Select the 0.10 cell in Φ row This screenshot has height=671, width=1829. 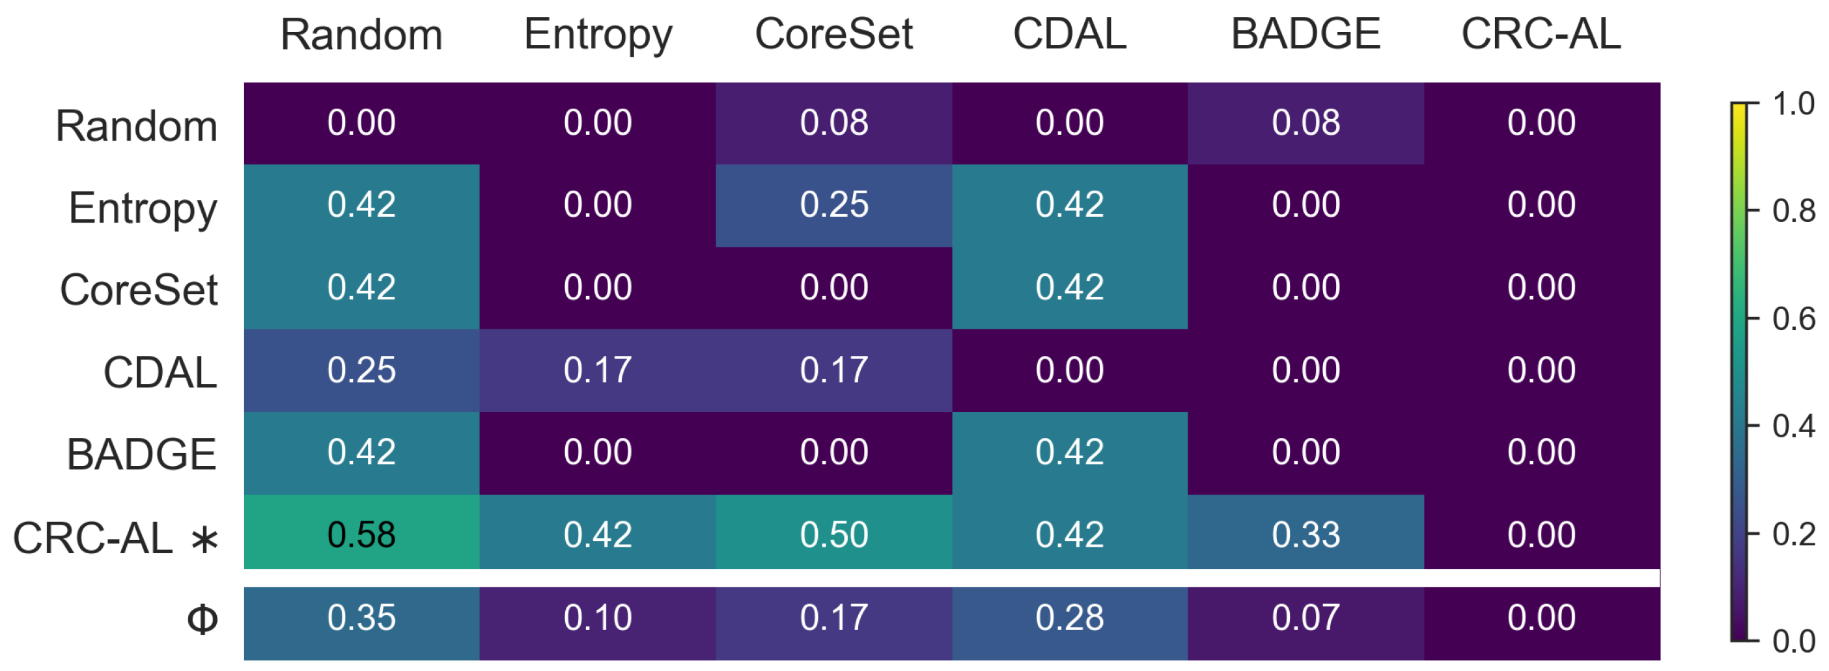[597, 617]
